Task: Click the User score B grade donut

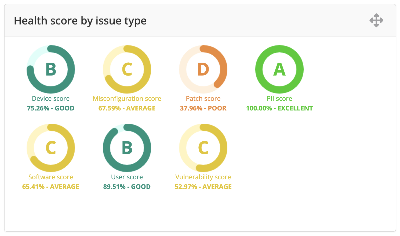Action: coord(127,148)
